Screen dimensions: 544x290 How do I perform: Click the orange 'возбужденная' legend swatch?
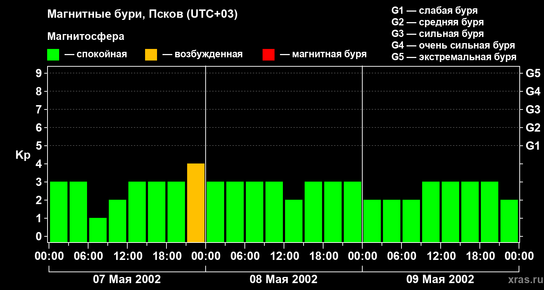(151, 55)
